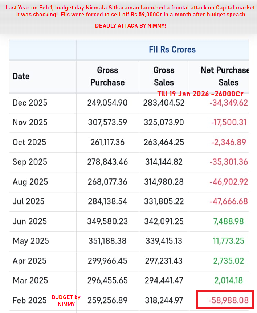The image size is (257, 313).
Task: Click gross sales value 294,441.47
Action: (x=164, y=280)
